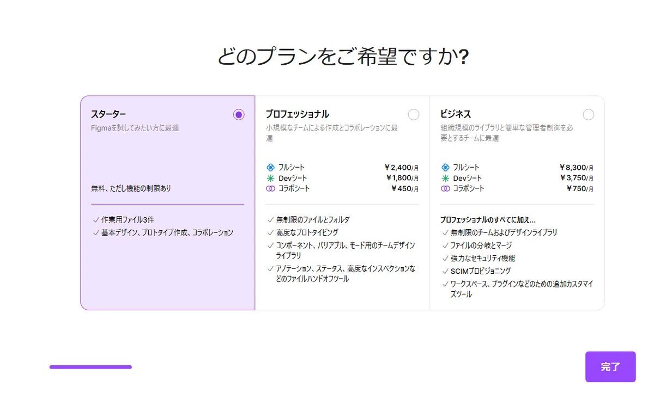This screenshot has width=654, height=393.
Task: Click 基本デザイン、プロトタイプ作成 feature line
Action: 167,232
